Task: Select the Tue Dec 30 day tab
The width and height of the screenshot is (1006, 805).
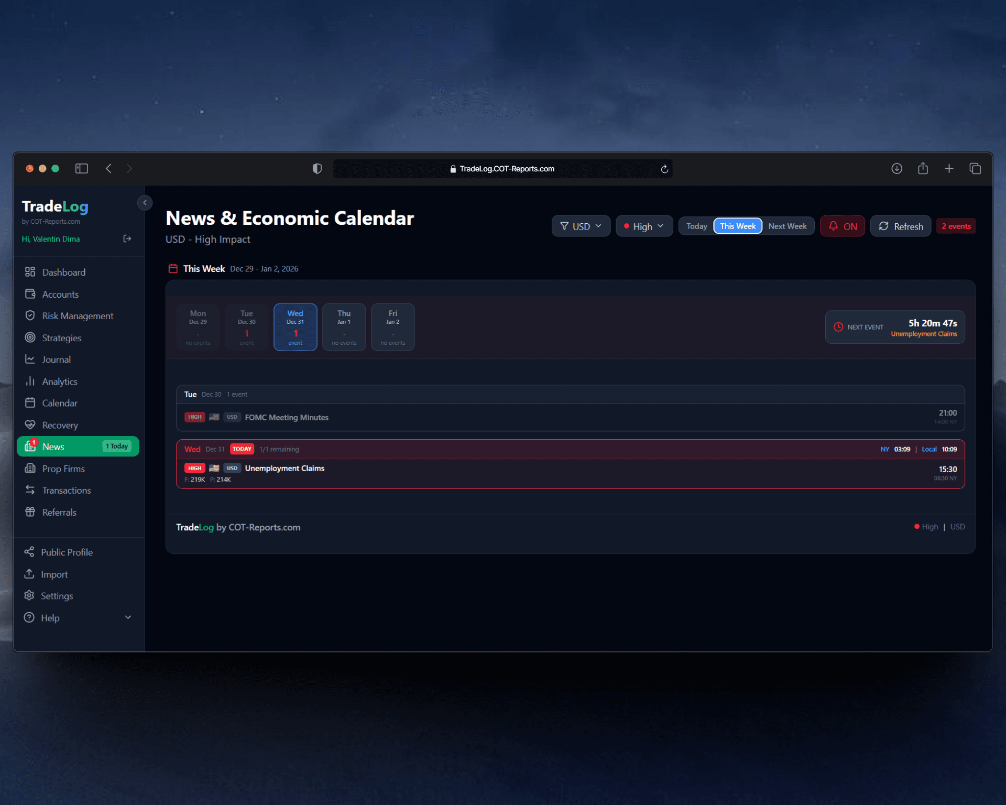Action: coord(246,327)
